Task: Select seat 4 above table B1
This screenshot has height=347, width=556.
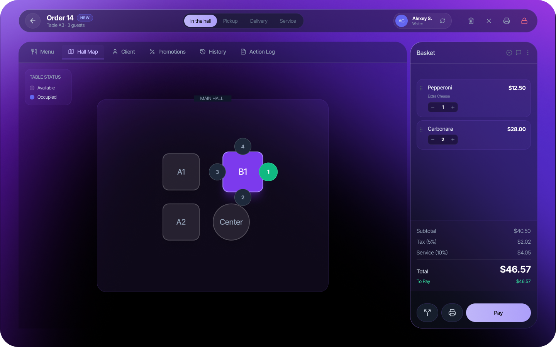Action: click(243, 147)
